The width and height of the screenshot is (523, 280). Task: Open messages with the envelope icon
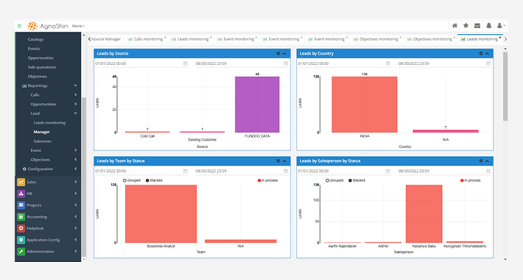pos(477,26)
